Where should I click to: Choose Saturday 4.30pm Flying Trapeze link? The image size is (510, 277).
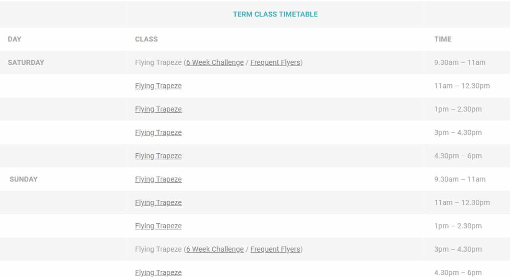point(158,156)
